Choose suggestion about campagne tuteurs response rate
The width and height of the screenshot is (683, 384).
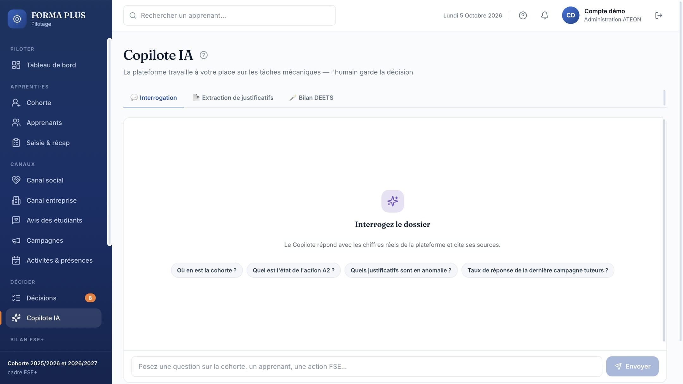coord(538,271)
